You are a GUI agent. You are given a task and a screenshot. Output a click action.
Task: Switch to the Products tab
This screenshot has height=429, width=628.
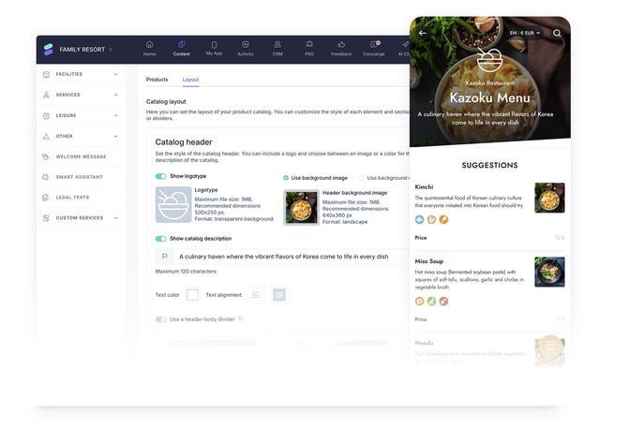tap(157, 80)
